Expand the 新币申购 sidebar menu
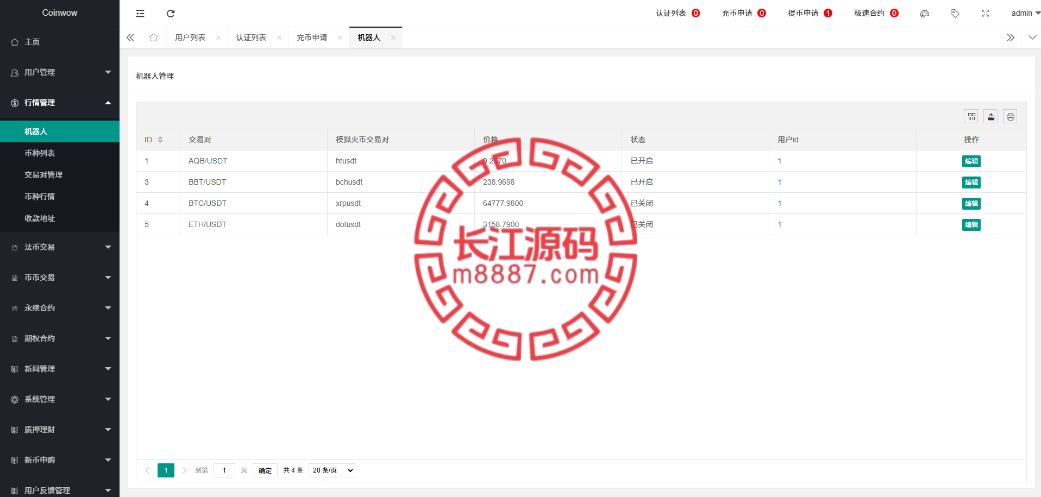This screenshot has height=497, width=1041. click(x=60, y=460)
